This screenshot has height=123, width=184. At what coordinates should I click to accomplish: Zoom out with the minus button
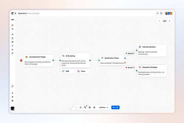(x=159, y=21)
